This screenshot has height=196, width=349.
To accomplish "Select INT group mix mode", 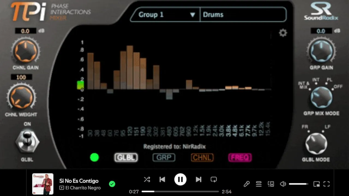I will point(316,80).
